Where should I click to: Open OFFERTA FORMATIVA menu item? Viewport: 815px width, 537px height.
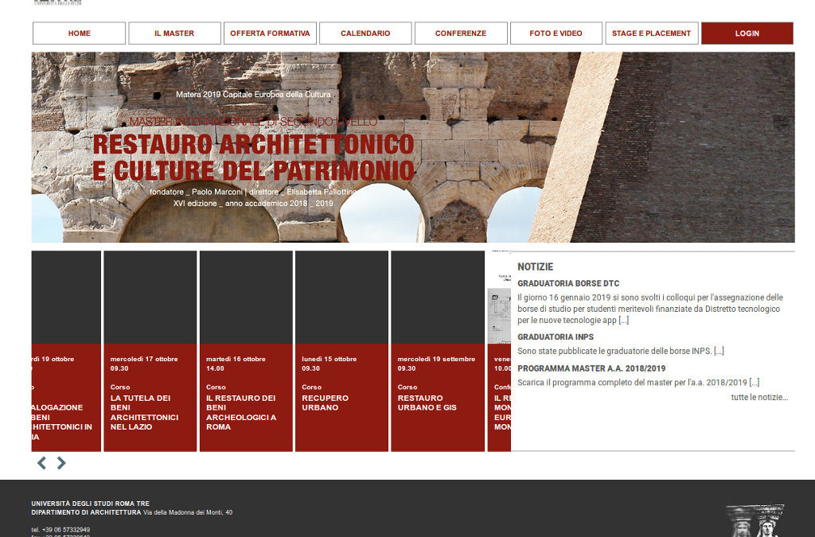pyautogui.click(x=270, y=33)
